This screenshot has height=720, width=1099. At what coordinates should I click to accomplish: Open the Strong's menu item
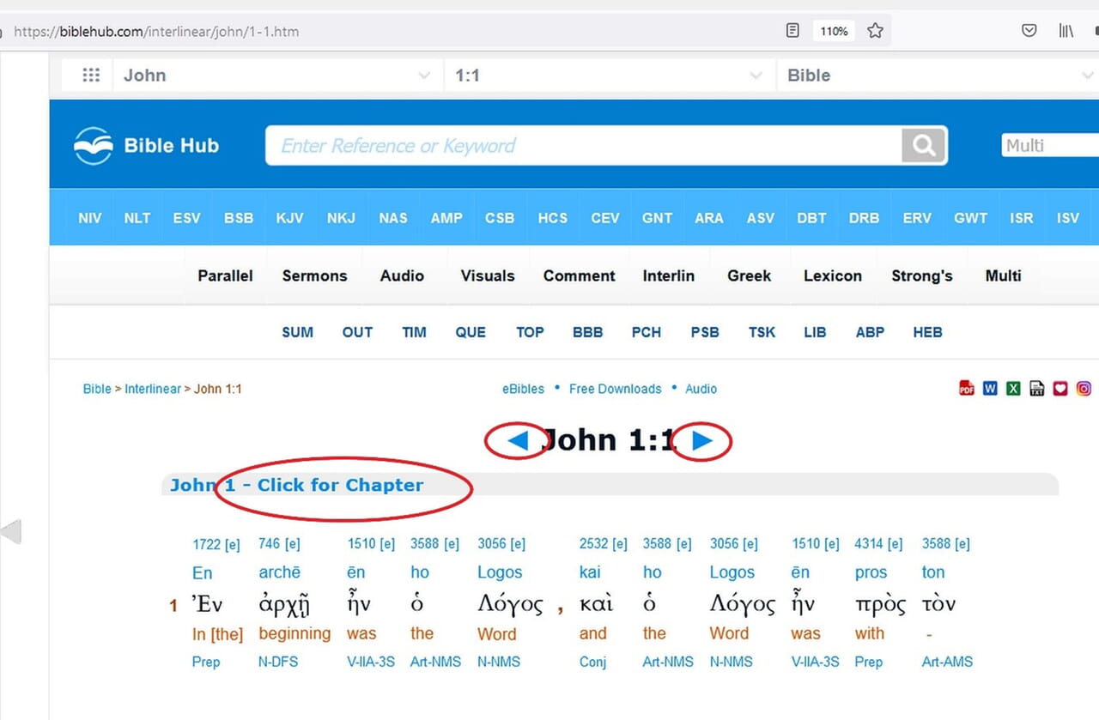pos(922,275)
